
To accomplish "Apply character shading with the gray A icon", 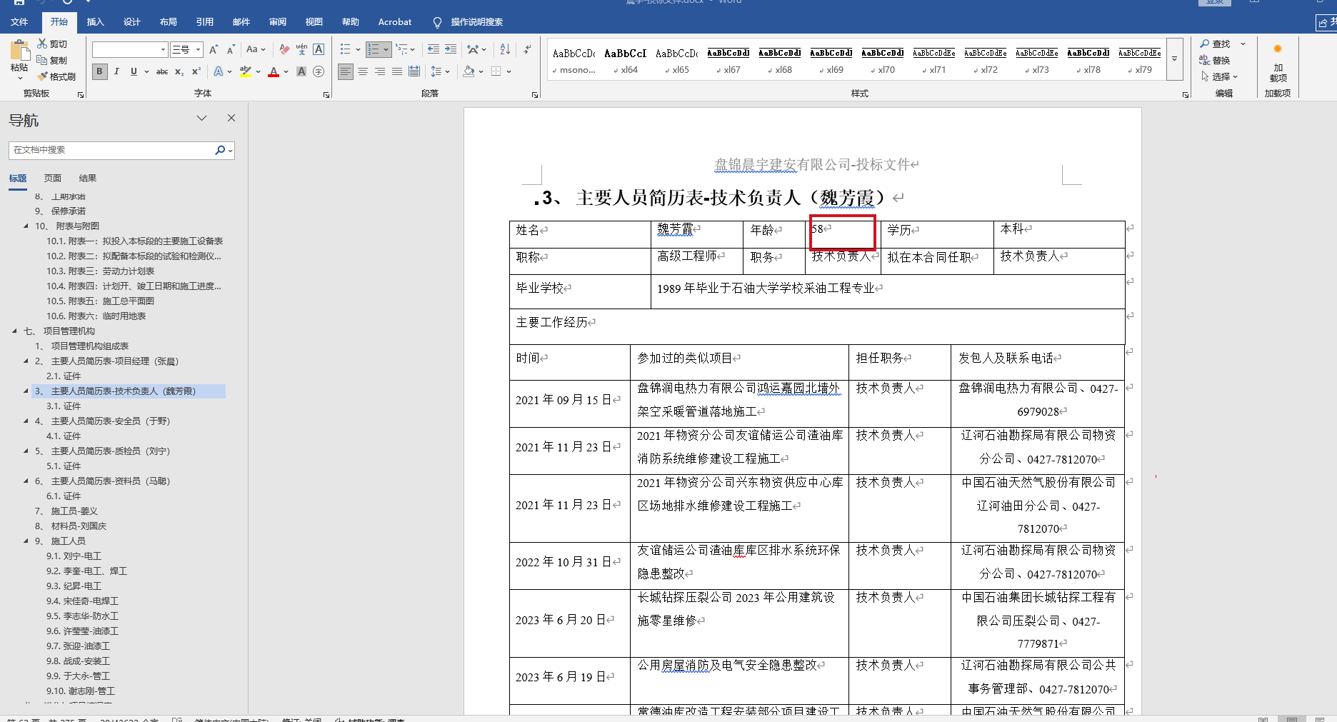I will [301, 71].
